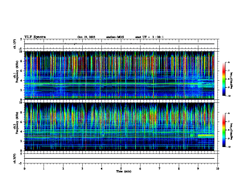The image size is (245, 189).
Task: Click the "4" kHz tick label of ch.2 spectrogram
Action: click(21, 132)
